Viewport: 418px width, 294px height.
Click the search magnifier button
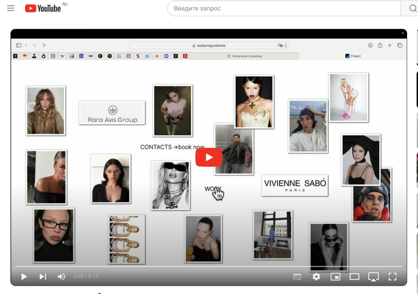pos(412,8)
